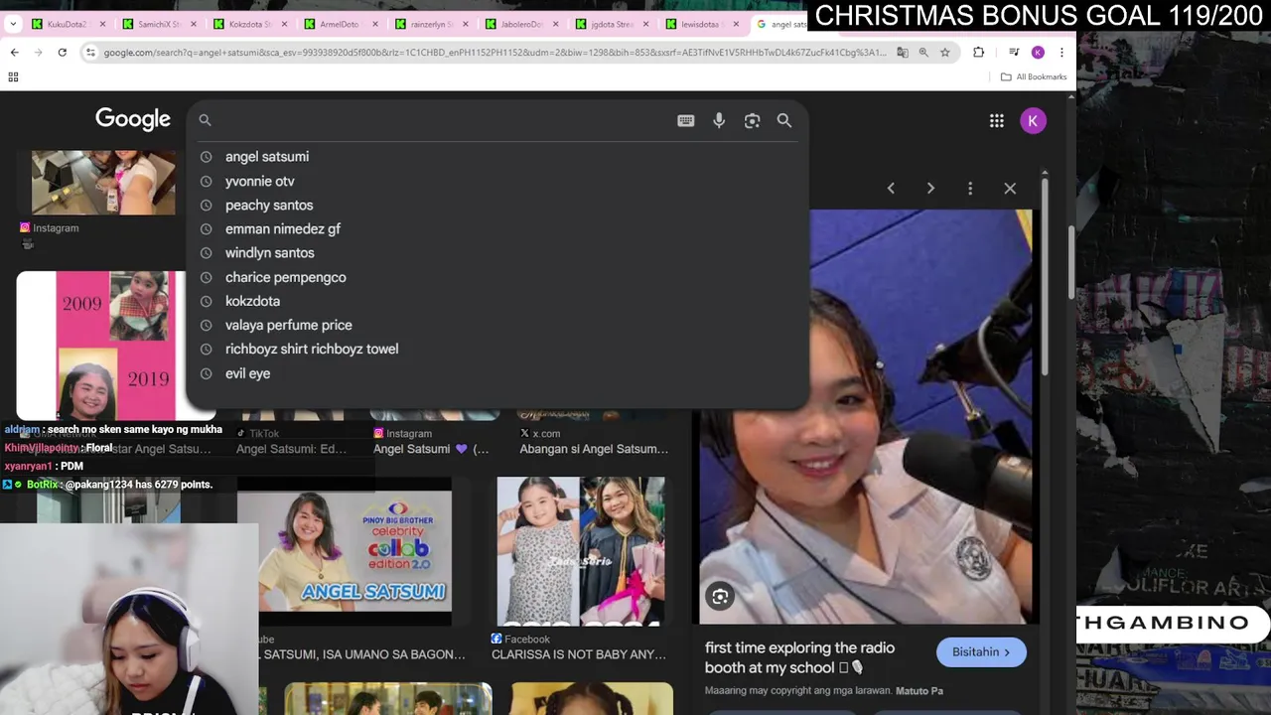The height and width of the screenshot is (715, 1271).
Task: Open the x.com Abangan si Angel Satsumi link
Action: pos(594,449)
